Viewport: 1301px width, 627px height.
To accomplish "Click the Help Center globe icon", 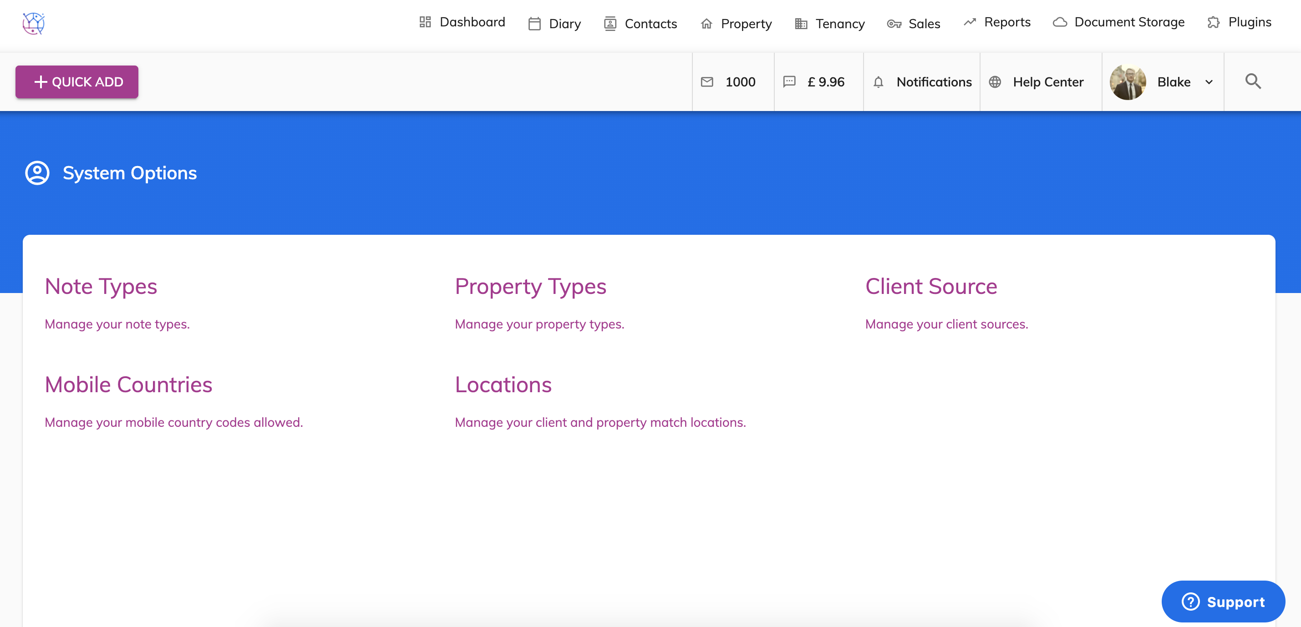I will (995, 82).
